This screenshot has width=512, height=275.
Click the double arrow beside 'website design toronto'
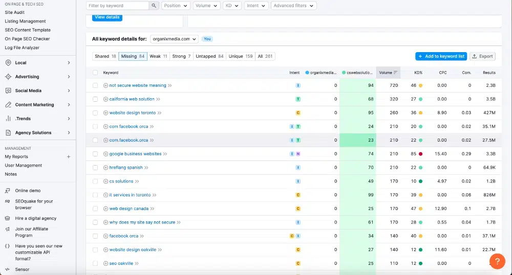pyautogui.click(x=160, y=113)
